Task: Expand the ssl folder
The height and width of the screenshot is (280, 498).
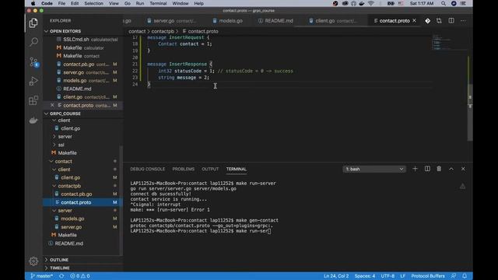Action: [x=61, y=145]
